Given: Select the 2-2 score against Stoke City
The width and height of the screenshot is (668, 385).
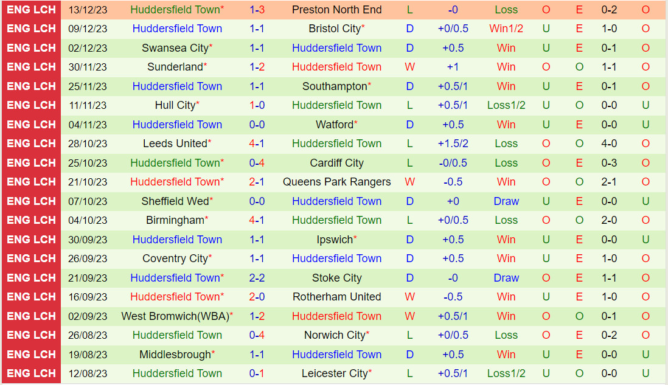Looking at the screenshot, I should click(x=257, y=278).
